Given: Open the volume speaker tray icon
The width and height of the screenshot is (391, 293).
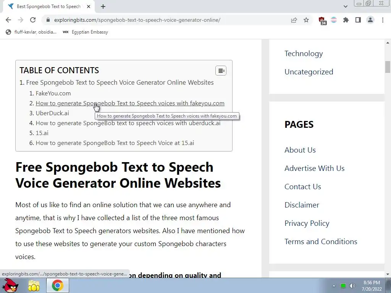Looking at the screenshot, I should pos(352,286).
